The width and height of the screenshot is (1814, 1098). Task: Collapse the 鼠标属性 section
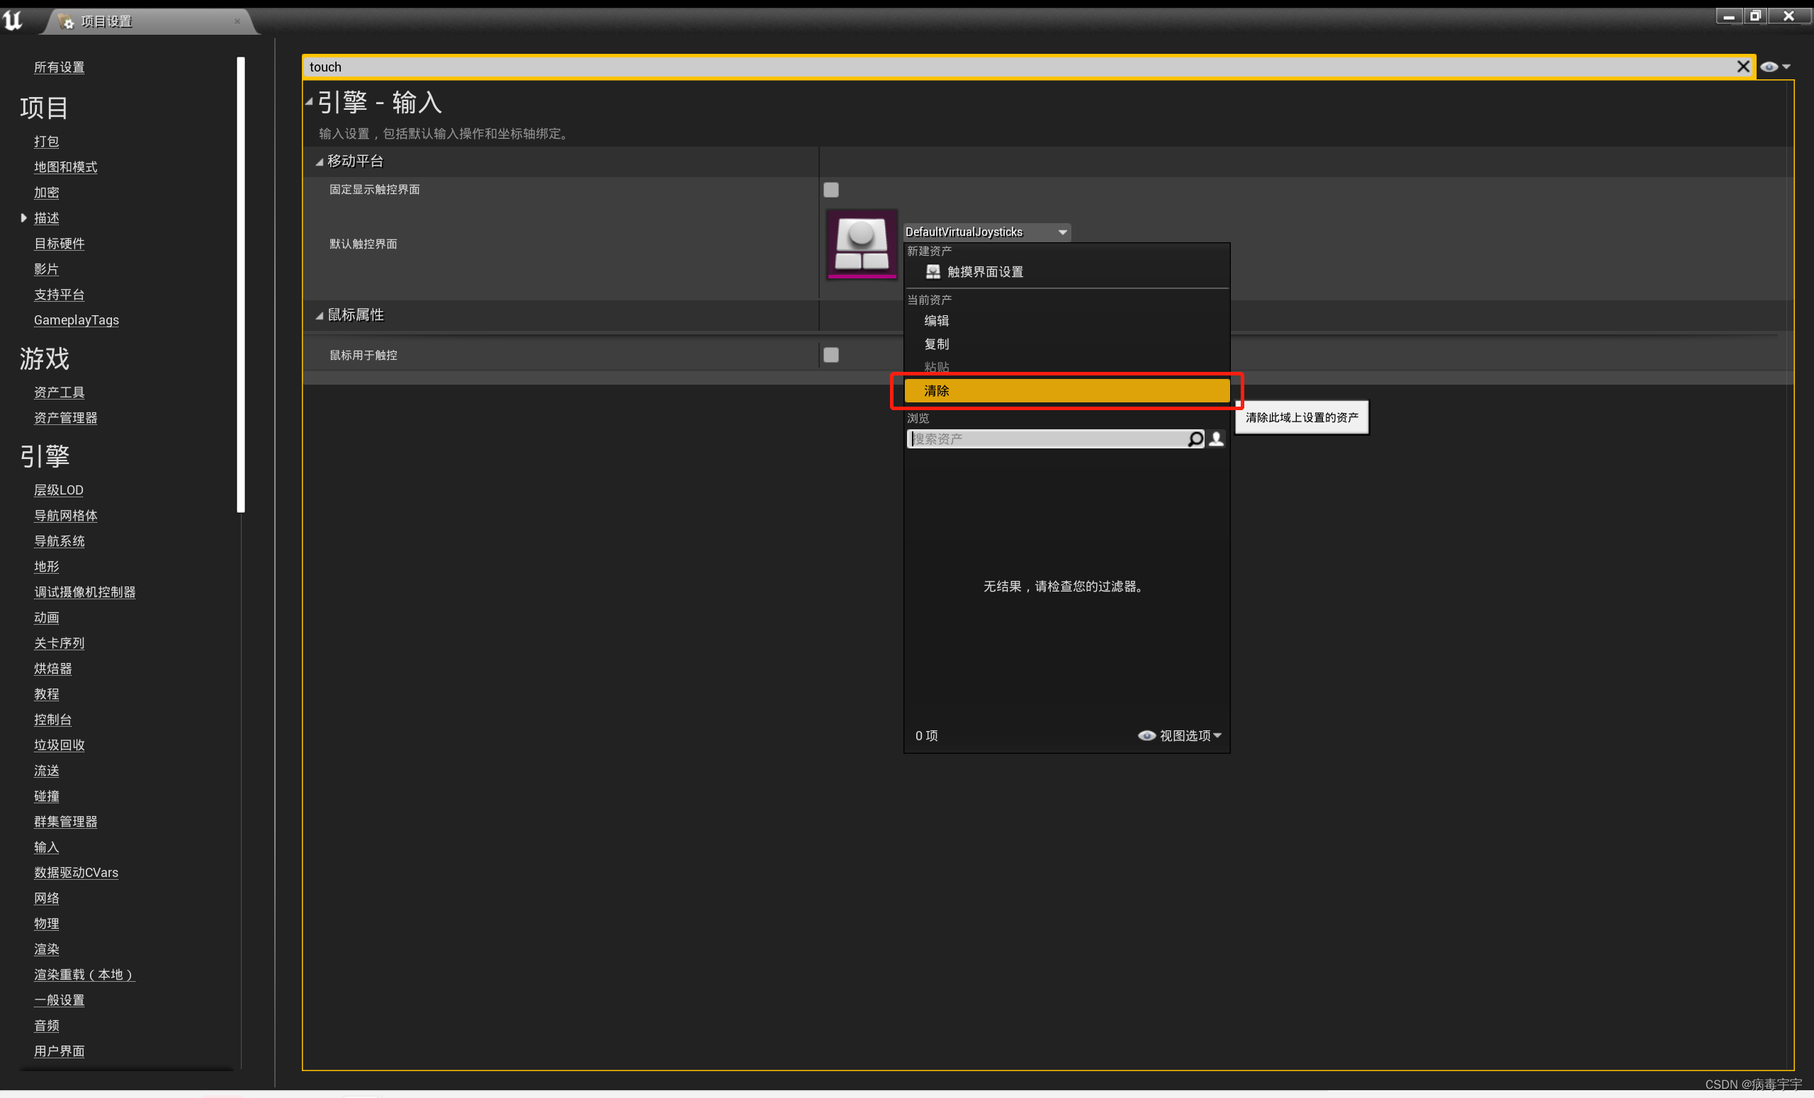pyautogui.click(x=320, y=316)
